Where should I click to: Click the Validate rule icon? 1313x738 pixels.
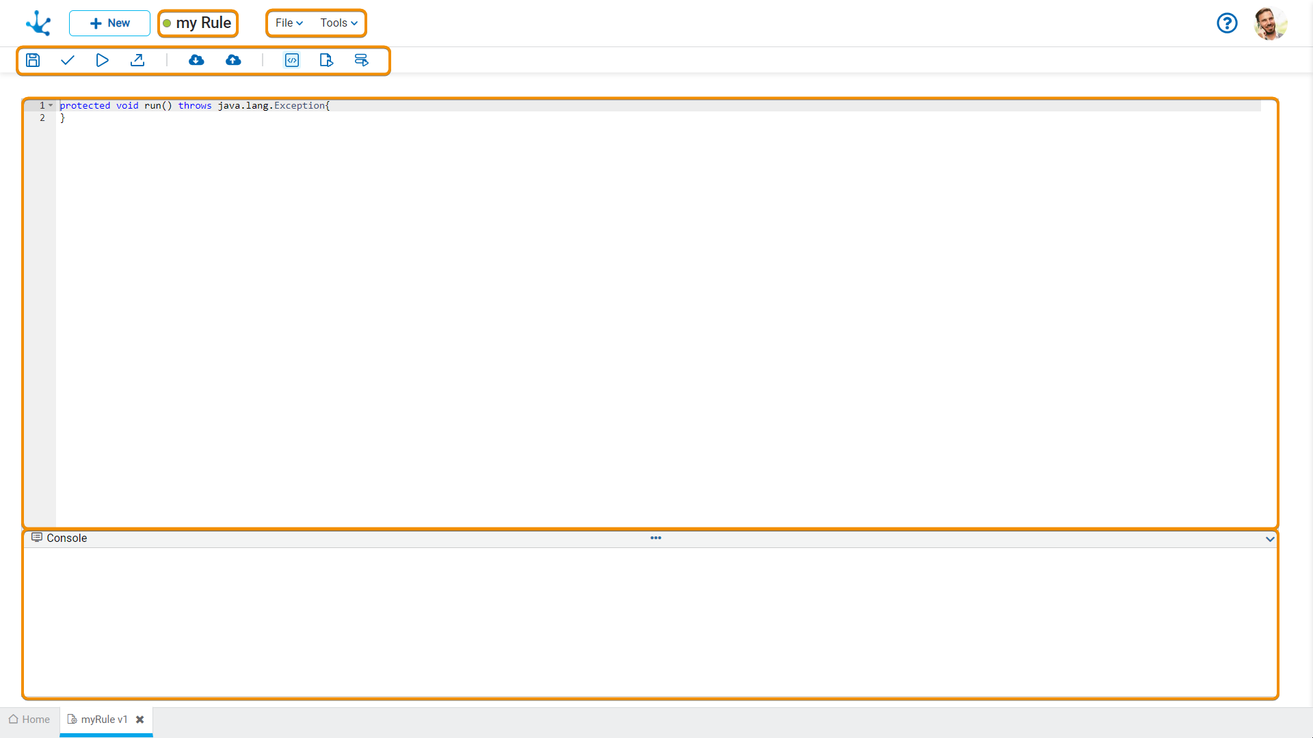click(68, 59)
